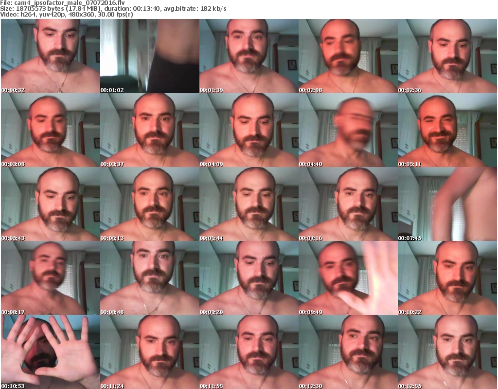
Task: Open the frame at 00:03:37
Action: pyautogui.click(x=150, y=130)
